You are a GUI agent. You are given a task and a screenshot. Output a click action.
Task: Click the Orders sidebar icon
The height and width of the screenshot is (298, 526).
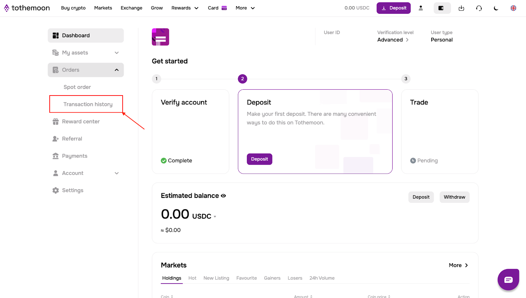(56, 70)
